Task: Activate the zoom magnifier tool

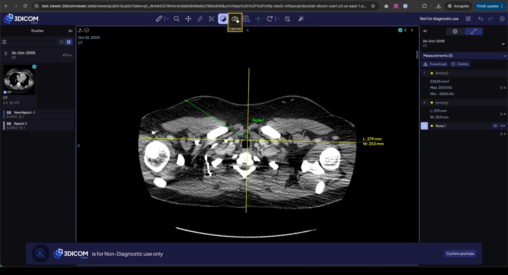Action: [x=176, y=19]
